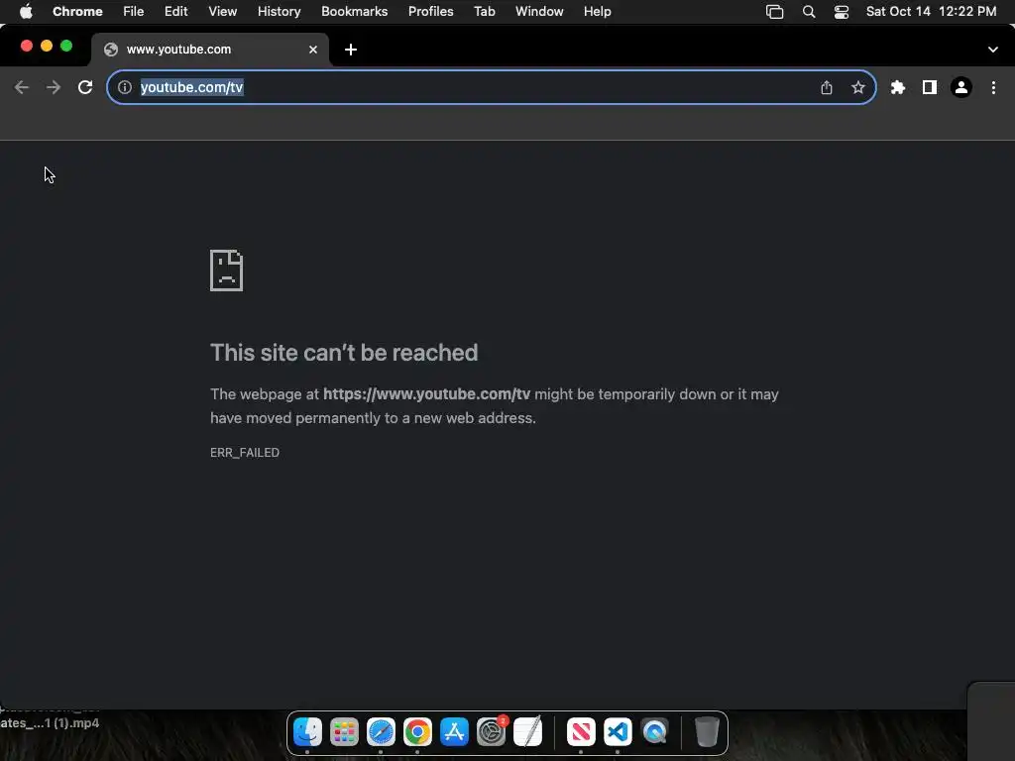Click the back navigation arrow

[22, 87]
